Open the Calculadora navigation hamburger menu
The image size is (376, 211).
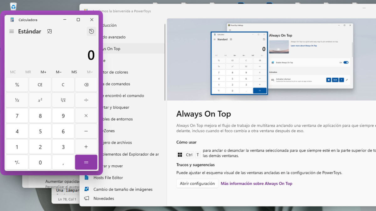pos(12,32)
